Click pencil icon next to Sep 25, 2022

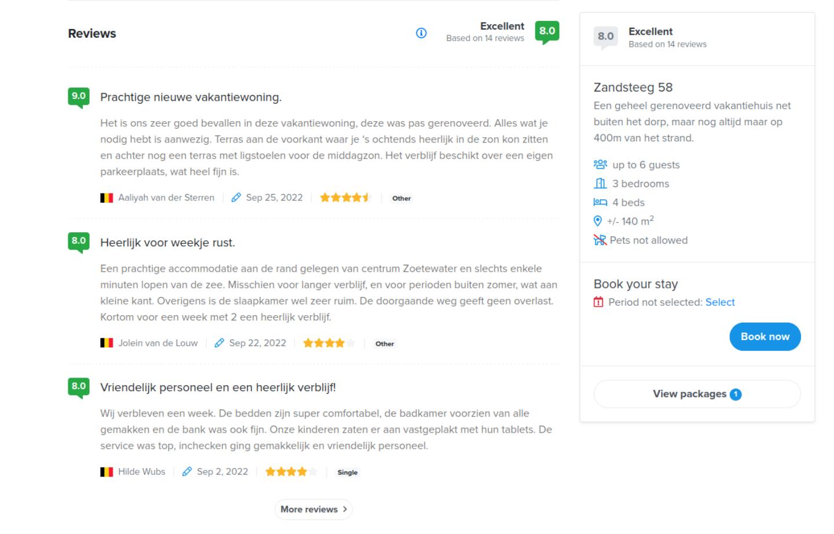236,198
